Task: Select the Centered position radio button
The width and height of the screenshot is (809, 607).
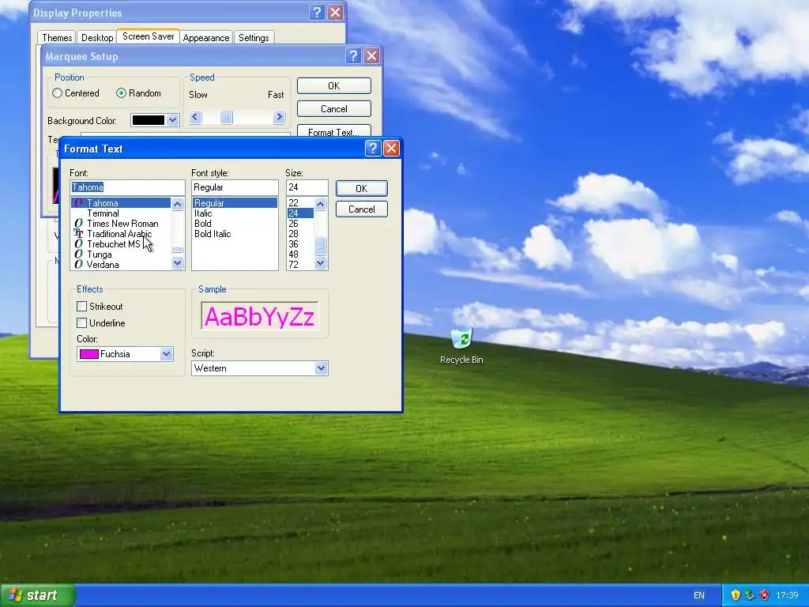Action: point(57,93)
